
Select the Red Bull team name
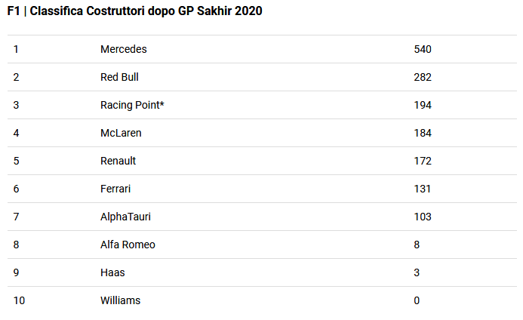[x=119, y=77]
